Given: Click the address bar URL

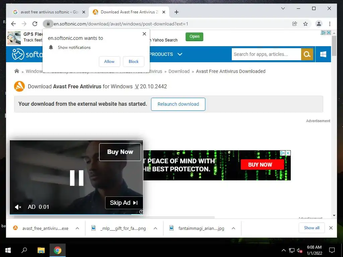Looking at the screenshot, I should pyautogui.click(x=121, y=24).
